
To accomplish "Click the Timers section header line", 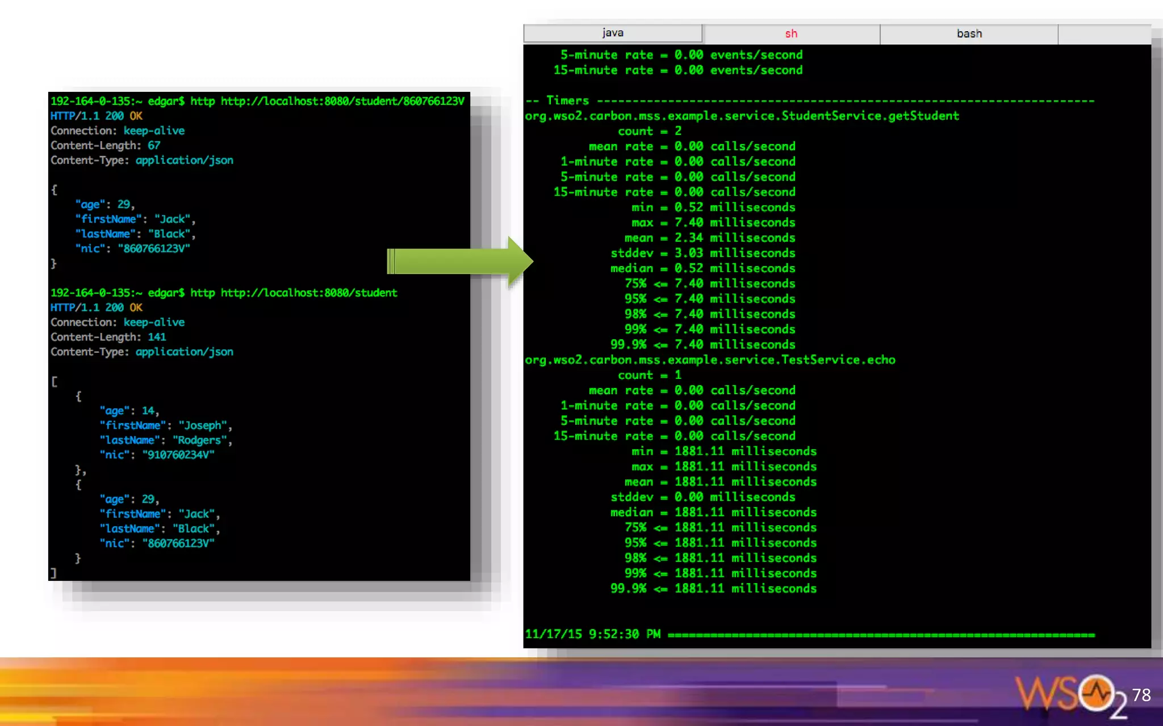I will (x=568, y=101).
